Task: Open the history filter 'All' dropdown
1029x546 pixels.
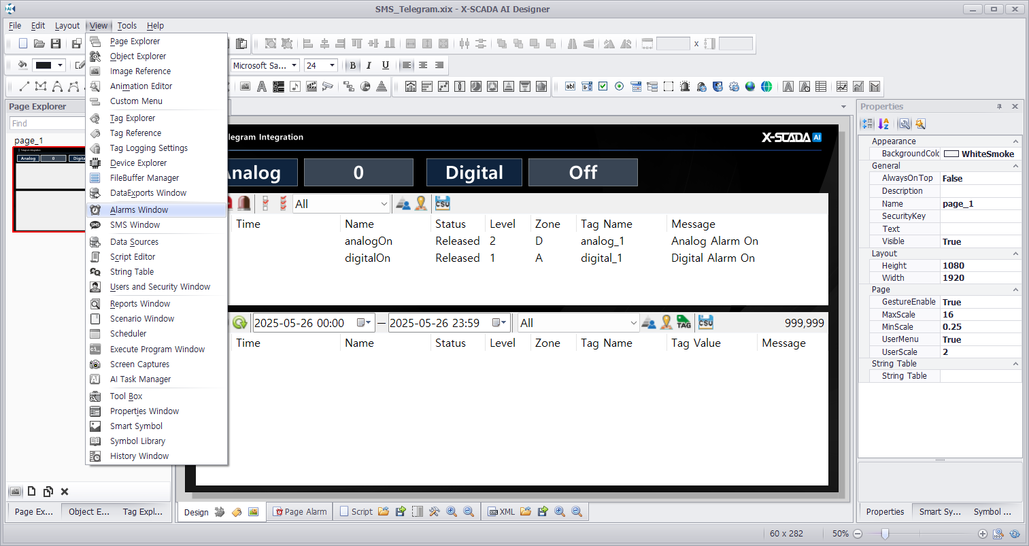Action: point(633,323)
